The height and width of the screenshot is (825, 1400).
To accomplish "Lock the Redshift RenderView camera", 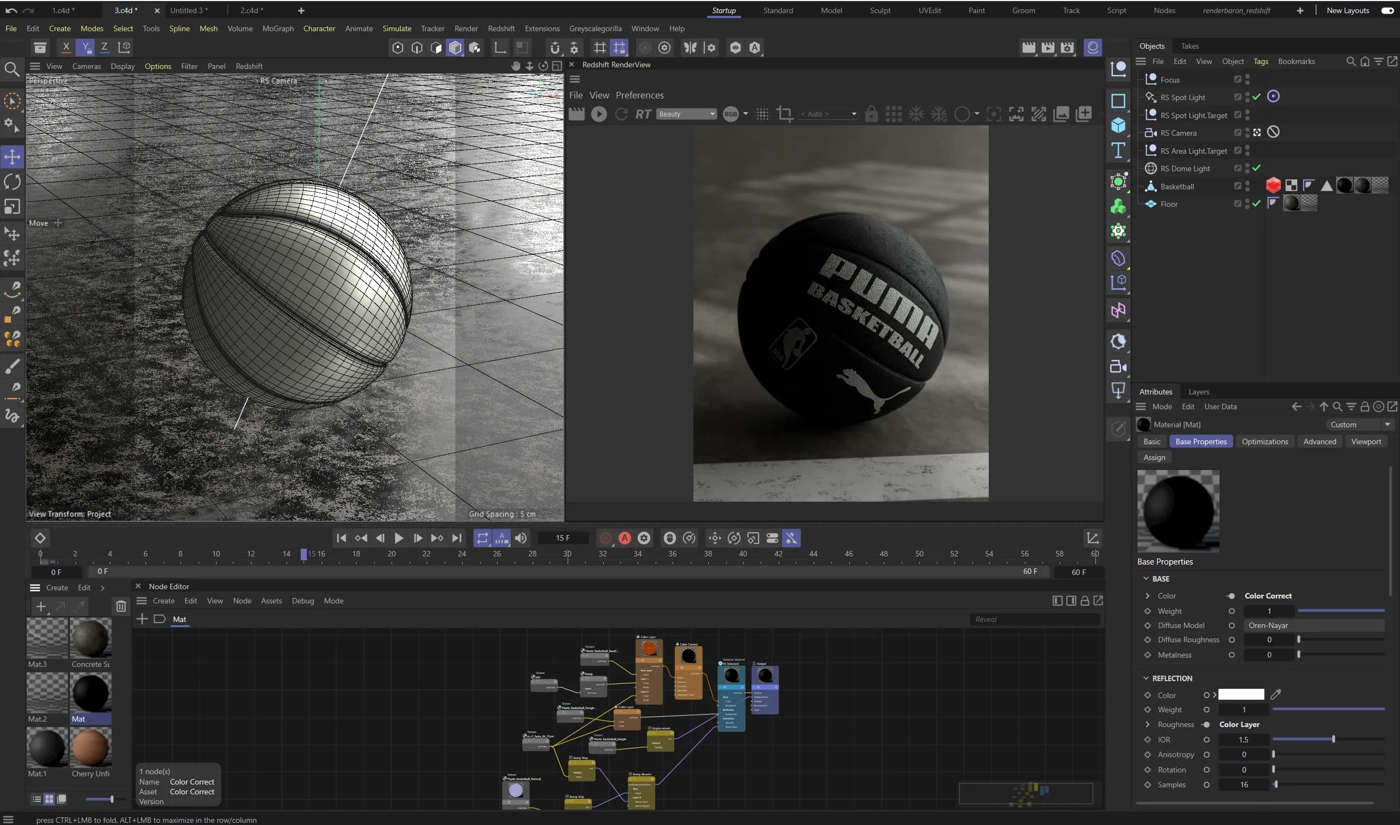I will 871,114.
